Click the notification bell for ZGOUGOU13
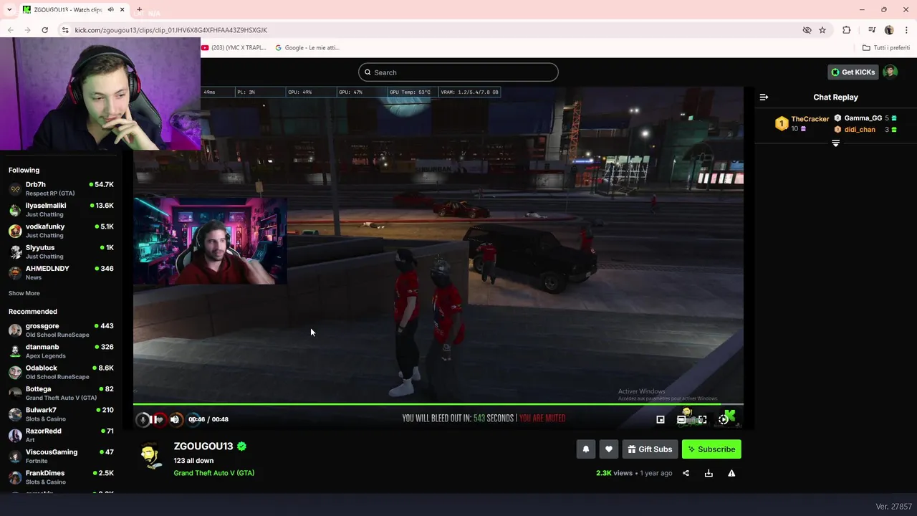The height and width of the screenshot is (516, 917). [585, 449]
